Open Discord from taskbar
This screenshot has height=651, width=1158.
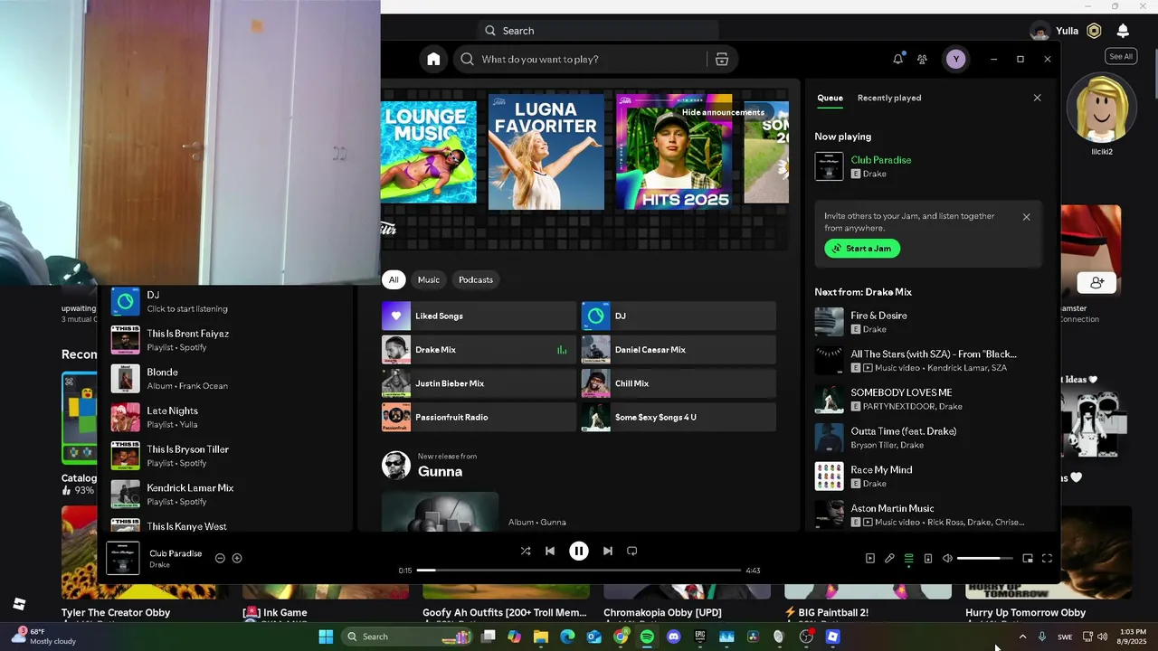[673, 637]
